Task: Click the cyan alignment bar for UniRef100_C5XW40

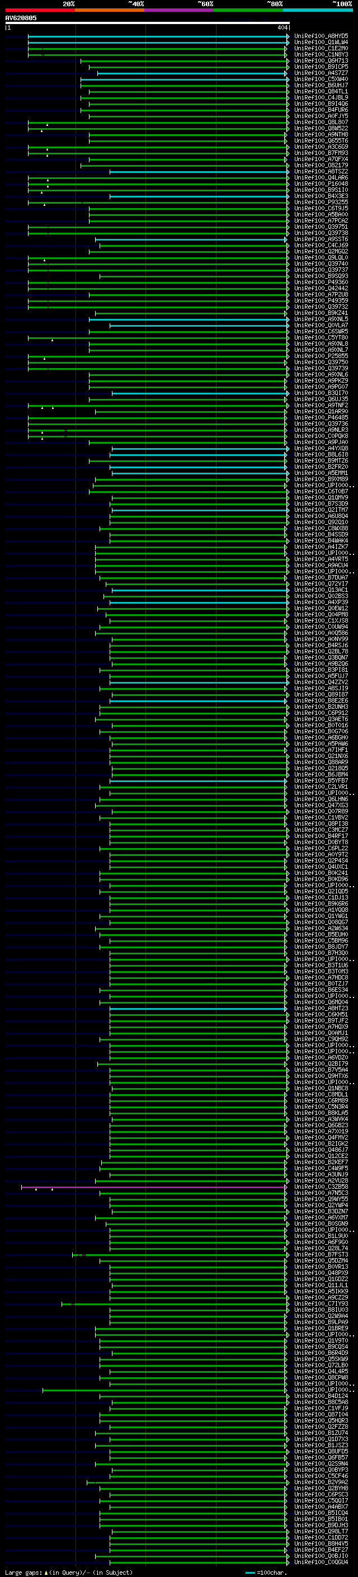Action: click(x=183, y=79)
